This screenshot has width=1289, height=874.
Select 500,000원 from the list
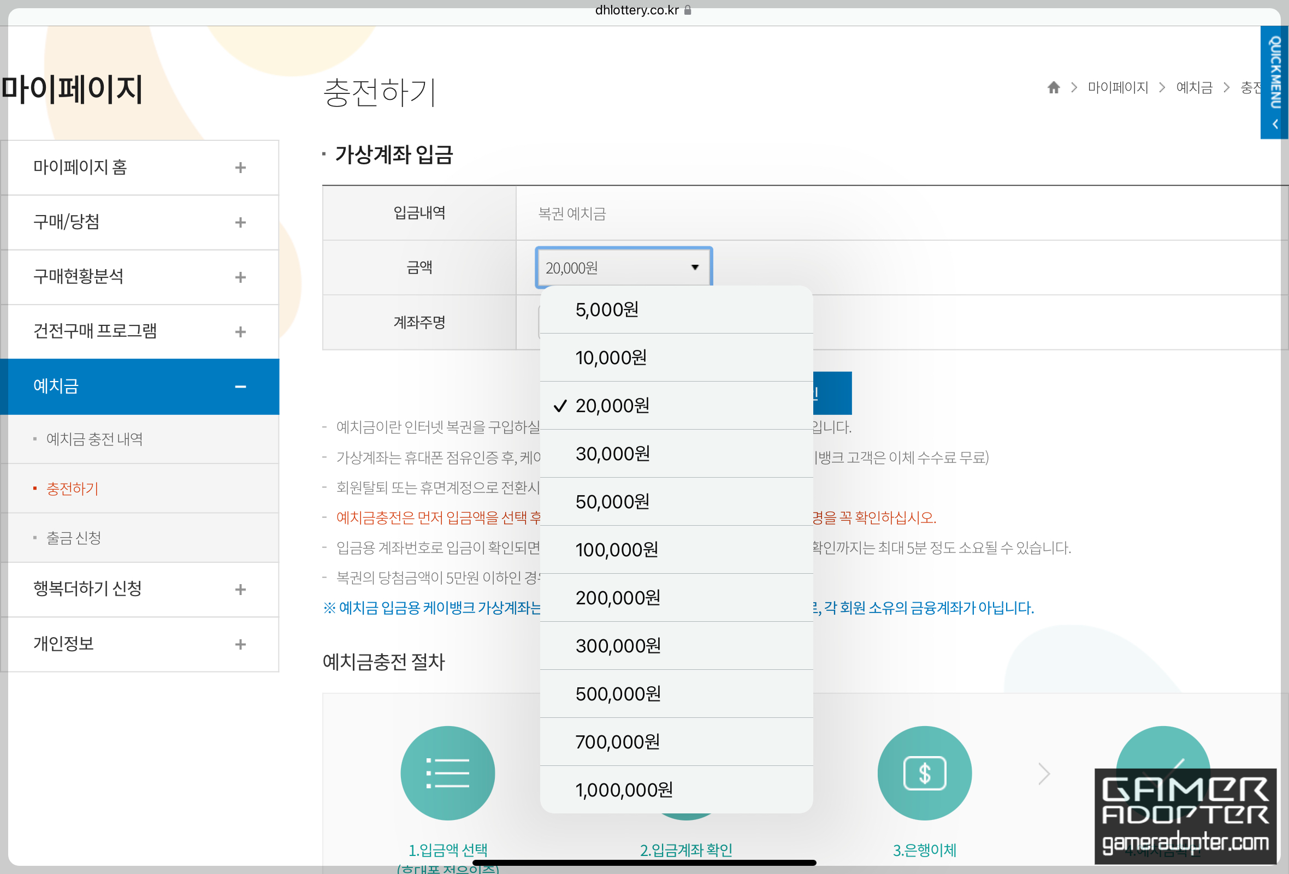(x=676, y=693)
